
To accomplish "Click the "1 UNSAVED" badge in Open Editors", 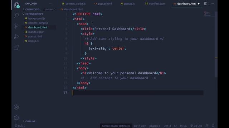I will pos(49,10).
